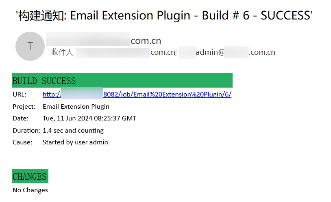
Task: Click the sender avatar circle with letter T
Action: click(30, 46)
